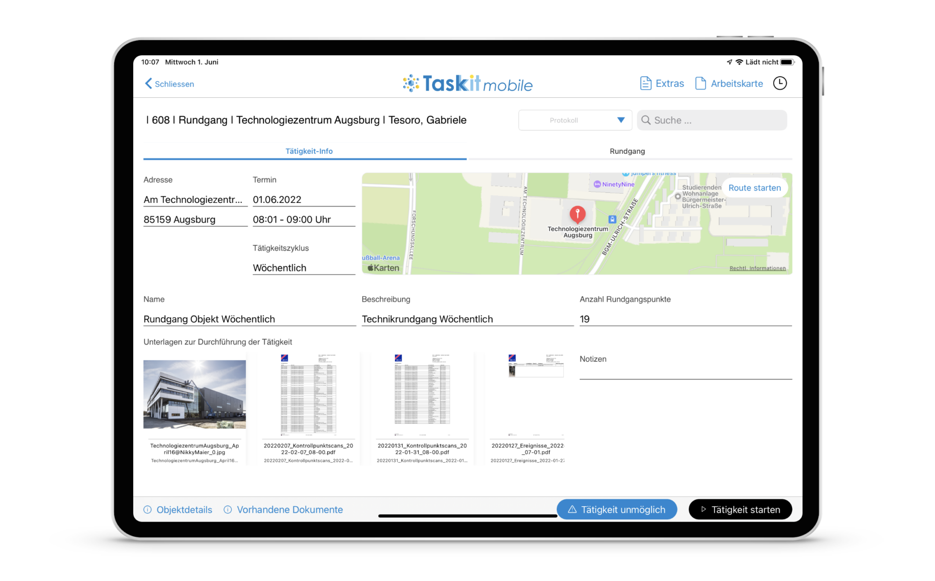Image resolution: width=935 pixels, height=581 pixels.
Task: Click the clock history icon top right
Action: [780, 83]
